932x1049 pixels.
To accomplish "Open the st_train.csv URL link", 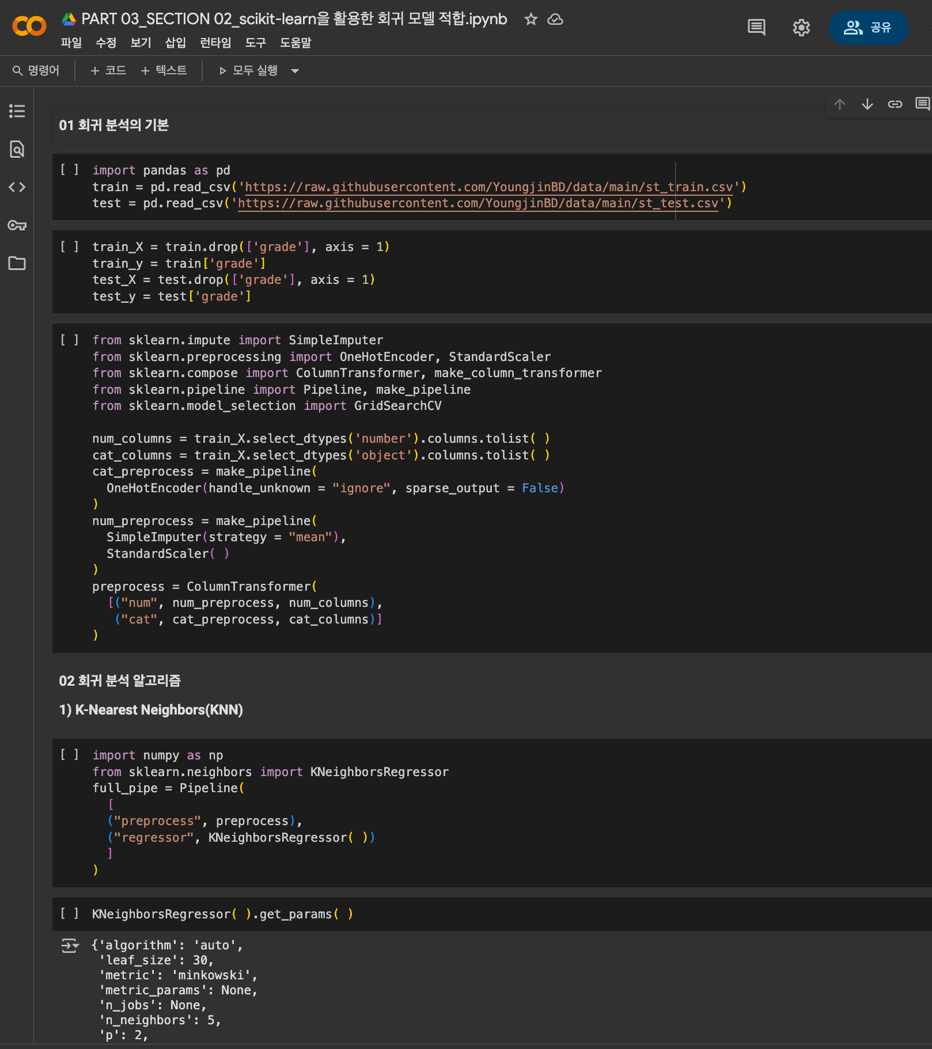I will (x=489, y=187).
